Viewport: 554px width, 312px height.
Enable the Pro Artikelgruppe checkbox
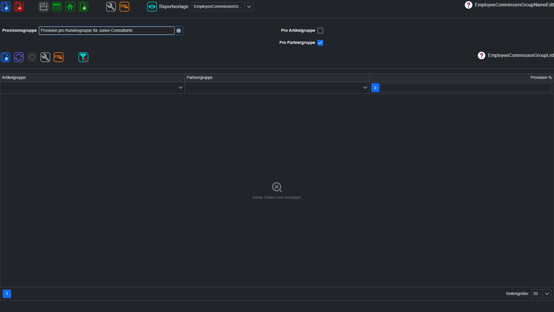point(320,31)
